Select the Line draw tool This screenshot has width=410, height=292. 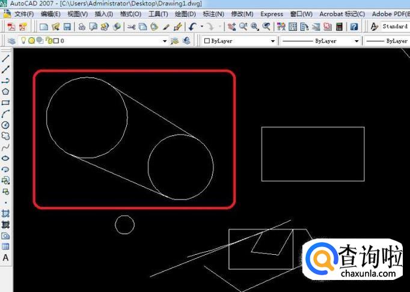pyautogui.click(x=5, y=58)
